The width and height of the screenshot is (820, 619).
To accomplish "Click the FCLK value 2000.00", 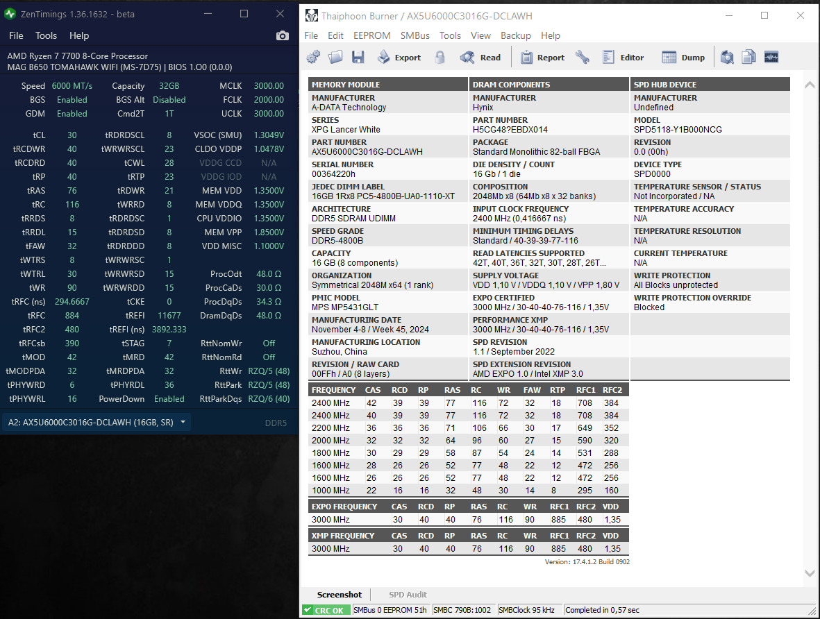I will [x=269, y=99].
